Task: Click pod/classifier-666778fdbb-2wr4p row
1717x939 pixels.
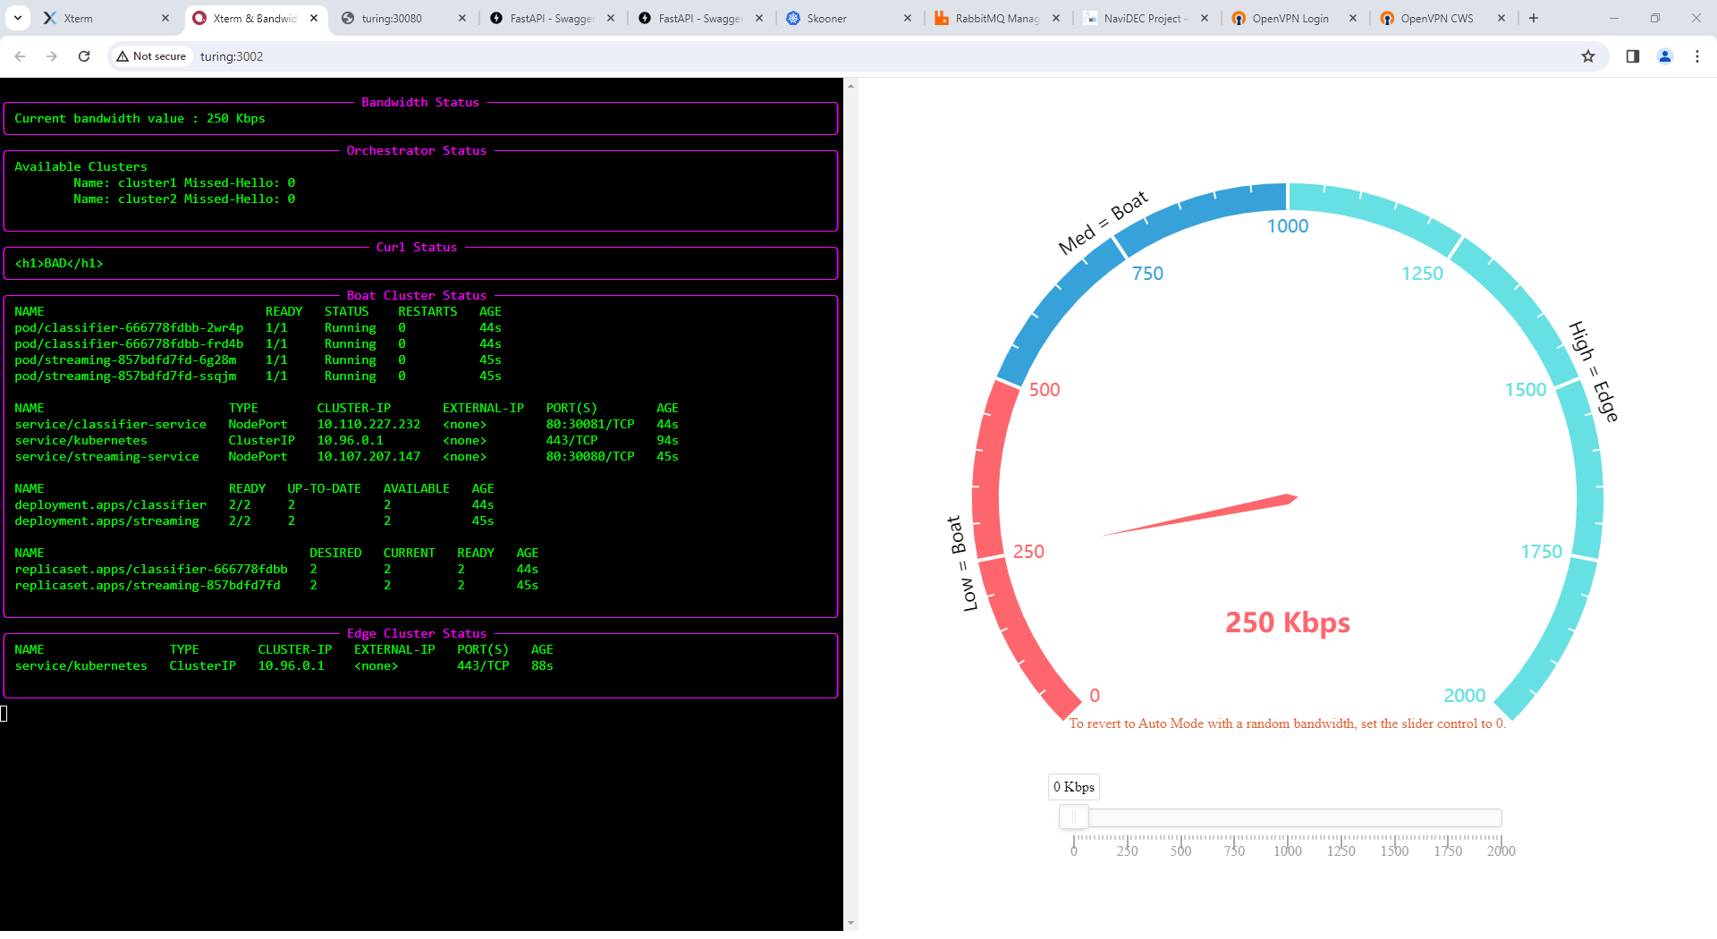Action: pyautogui.click(x=258, y=328)
